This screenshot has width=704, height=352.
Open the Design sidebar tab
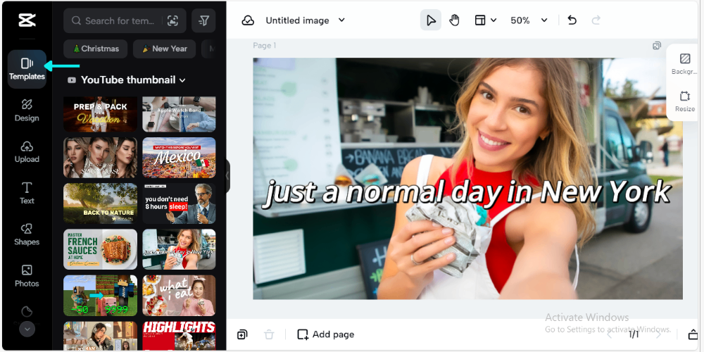pyautogui.click(x=27, y=111)
